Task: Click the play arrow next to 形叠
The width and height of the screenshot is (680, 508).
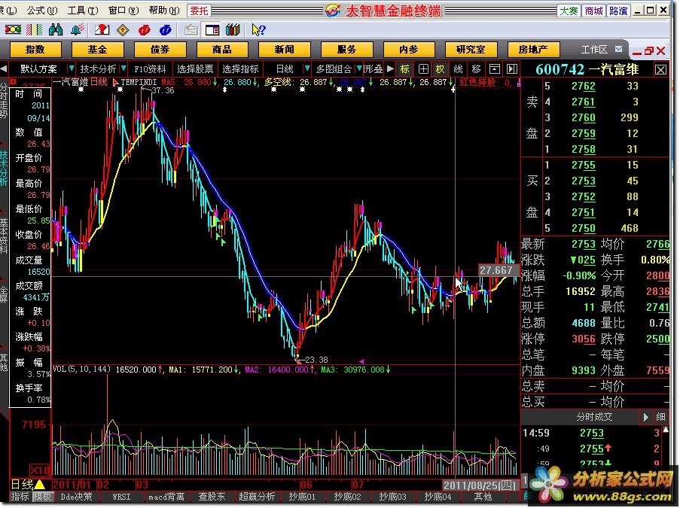Action: click(390, 68)
